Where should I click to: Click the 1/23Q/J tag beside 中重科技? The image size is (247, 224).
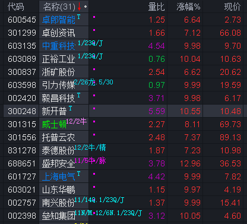point(90,43)
